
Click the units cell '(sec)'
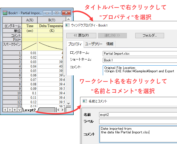pyautogui.click(x=30, y=31)
